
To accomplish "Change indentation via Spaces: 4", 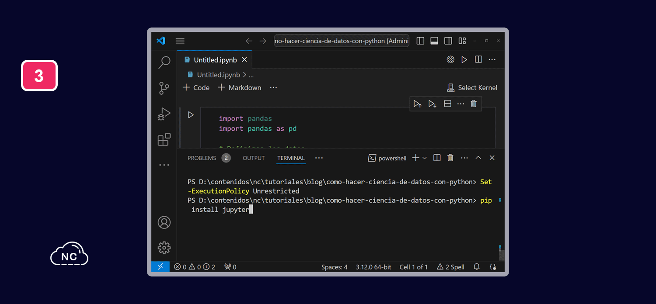I will click(334, 267).
